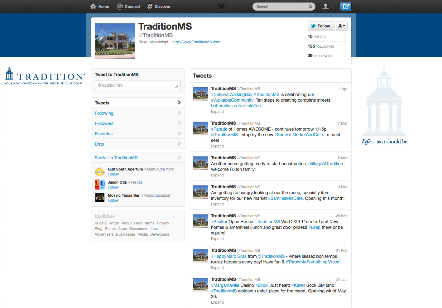The width and height of the screenshot is (442, 308).
Task: Click the avatar on the 5 Mar tweet
Action: coord(200,163)
